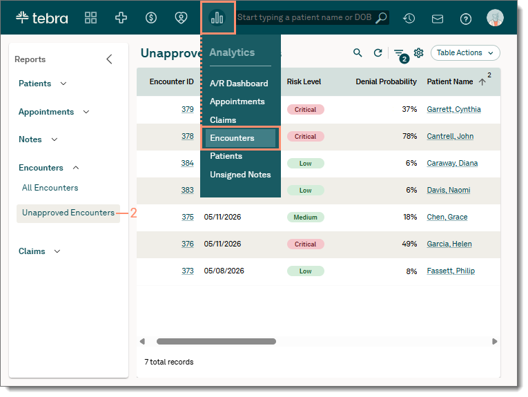528x397 pixels.
Task: Open the messages envelope icon
Action: click(438, 19)
